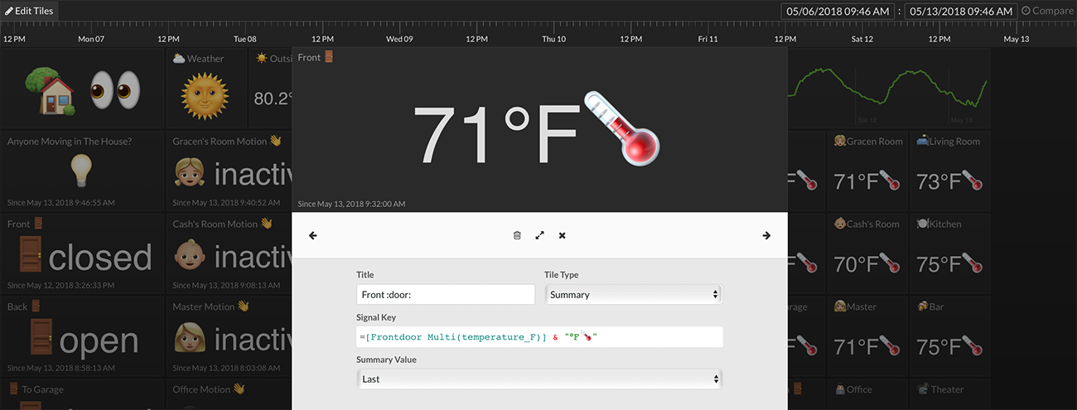Click the Title input field
Screen dimensions: 1077x410
446,295
